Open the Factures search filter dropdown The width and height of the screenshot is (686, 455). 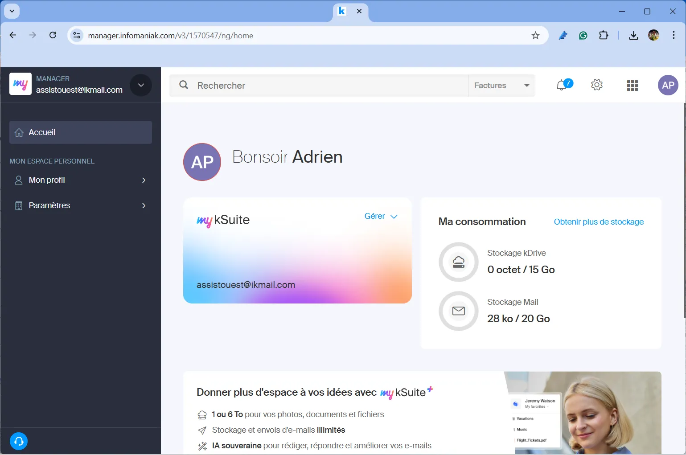tap(501, 86)
